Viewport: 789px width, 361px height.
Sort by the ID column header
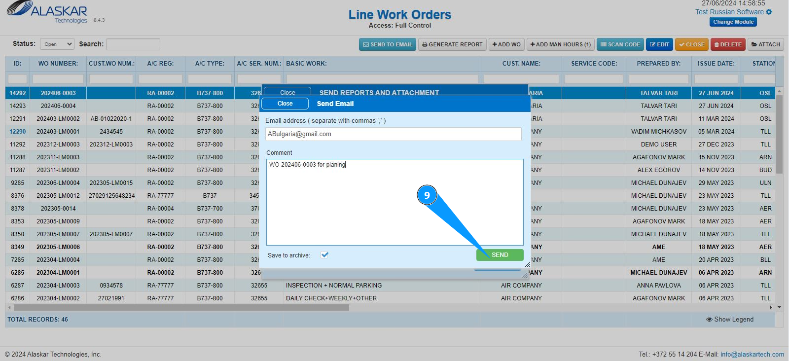tap(17, 64)
